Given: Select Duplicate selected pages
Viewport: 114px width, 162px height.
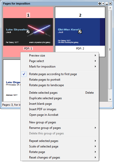Looking at the screenshot, I should tap(60, 98).
